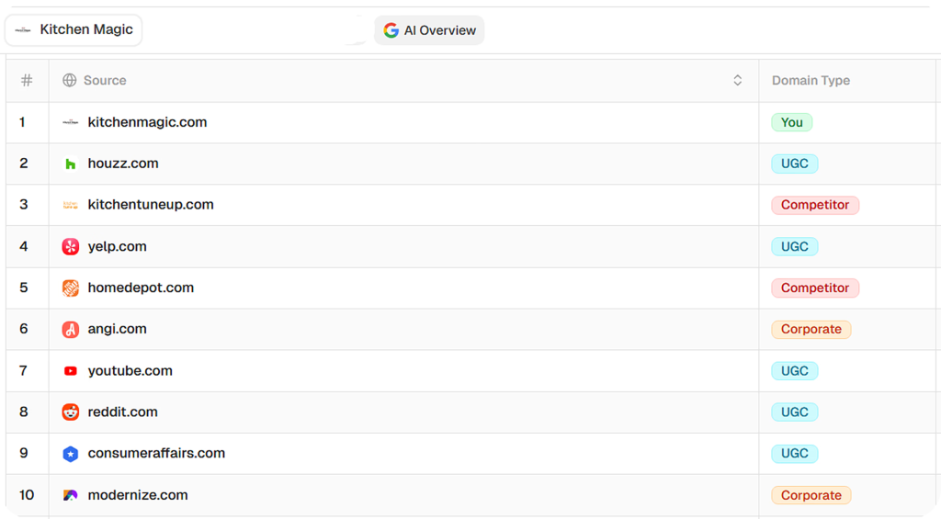Click the Houzz favicon icon
The width and height of the screenshot is (941, 519).
[x=71, y=164]
